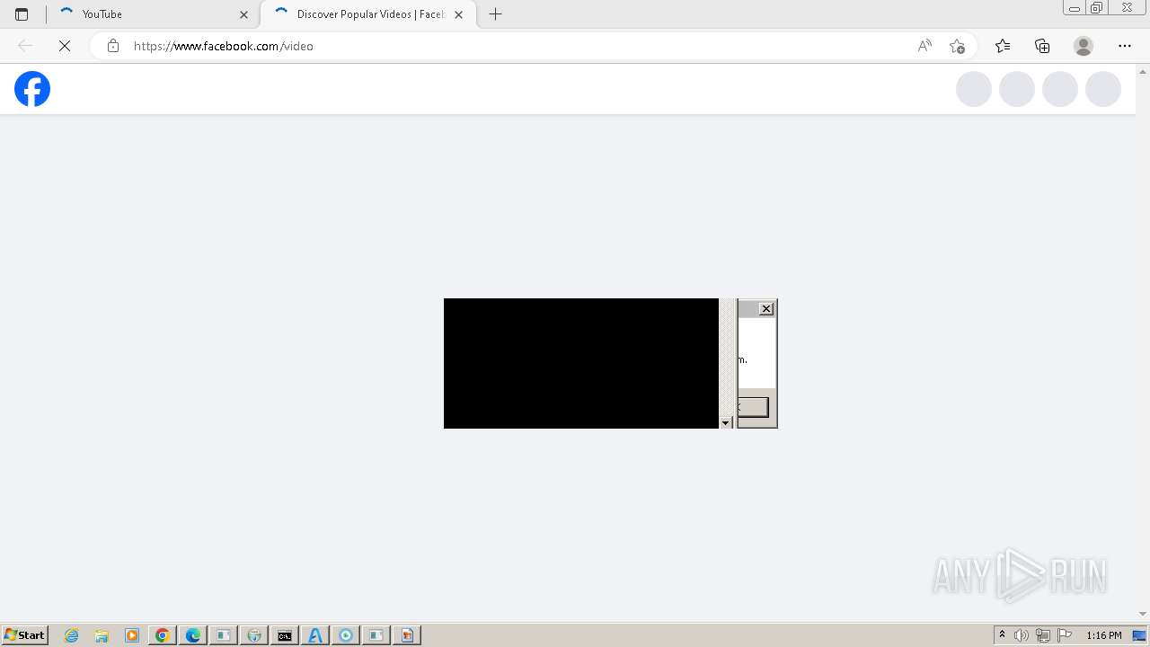Close the small dialog window
This screenshot has width=1150, height=647.
coord(766,309)
